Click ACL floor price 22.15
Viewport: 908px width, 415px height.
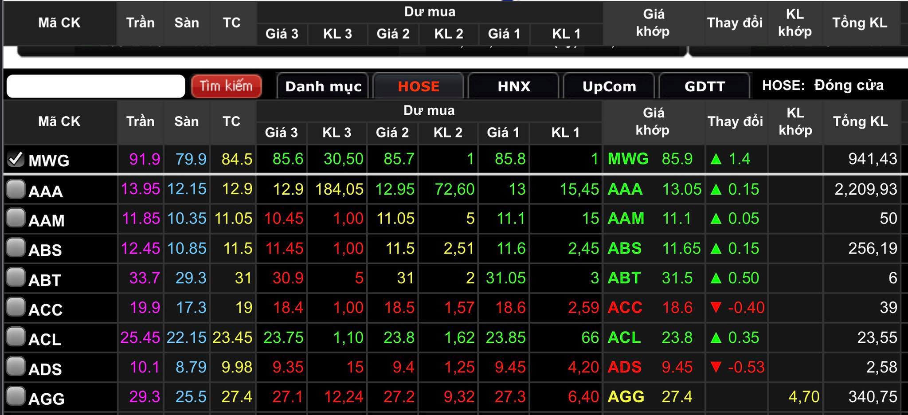click(187, 337)
